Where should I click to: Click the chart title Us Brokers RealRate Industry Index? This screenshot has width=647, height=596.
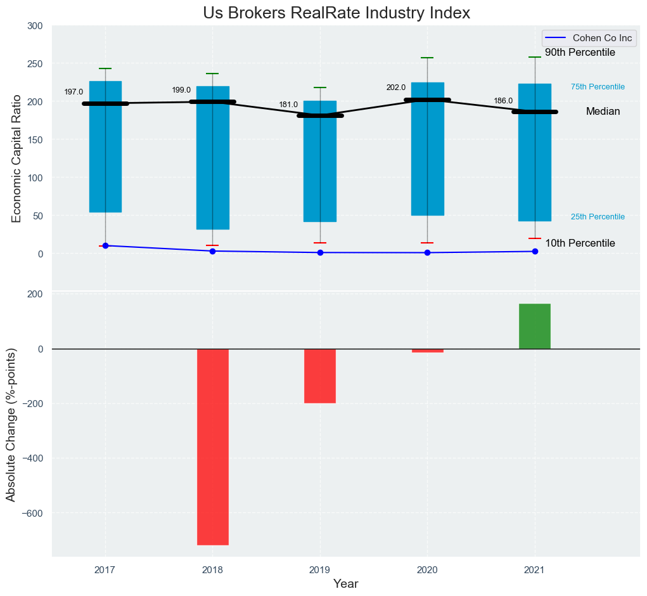click(x=336, y=13)
